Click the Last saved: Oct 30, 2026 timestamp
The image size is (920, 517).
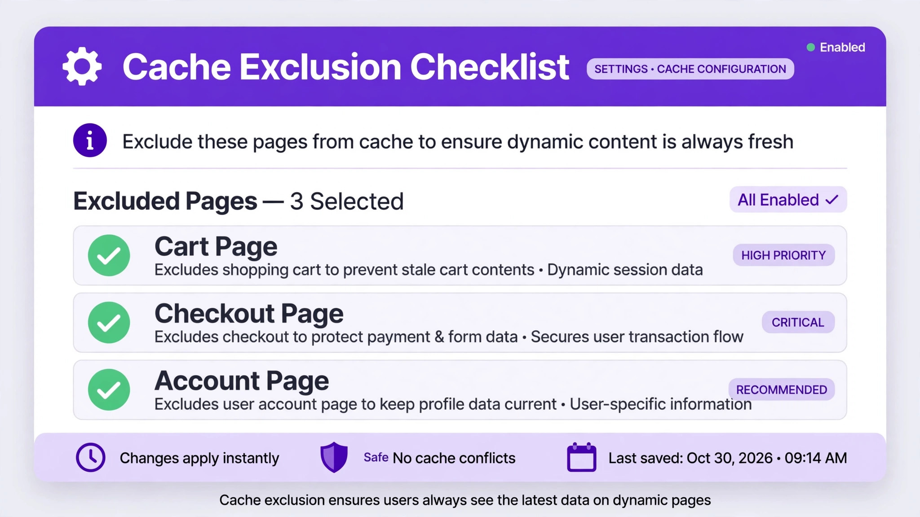(x=728, y=458)
